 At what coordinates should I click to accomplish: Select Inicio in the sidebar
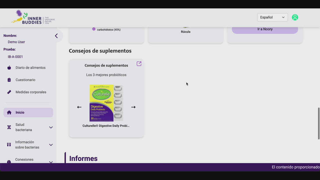[x=28, y=113]
